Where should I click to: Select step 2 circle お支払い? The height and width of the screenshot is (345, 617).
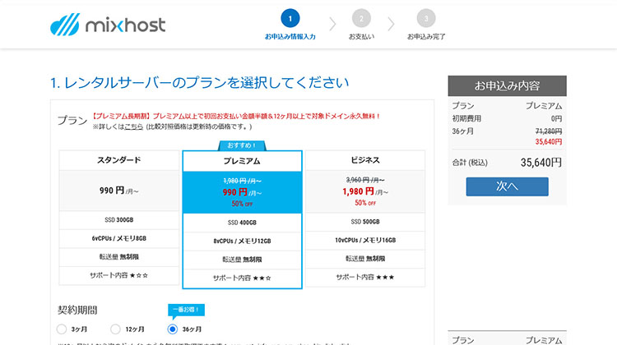[x=361, y=18]
